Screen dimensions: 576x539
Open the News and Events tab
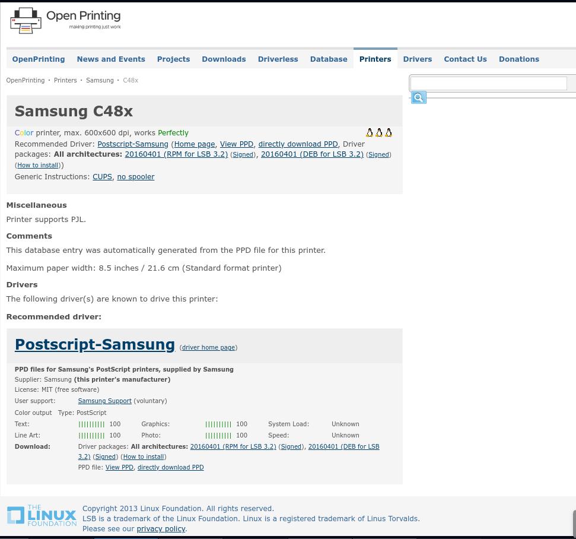point(111,59)
